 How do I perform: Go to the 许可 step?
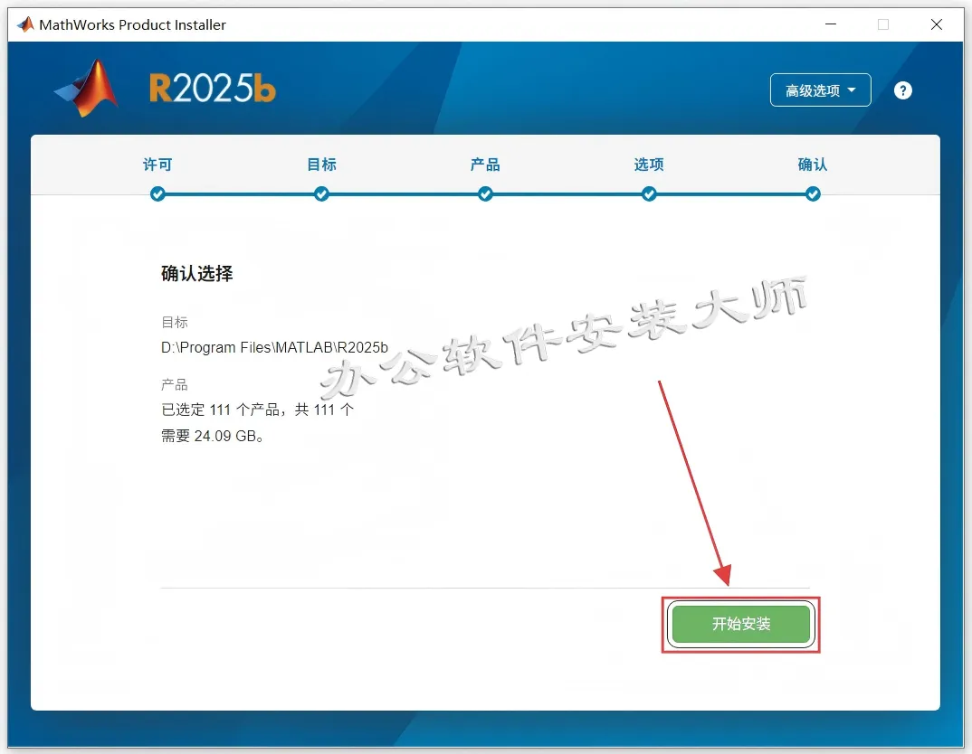[x=157, y=165]
